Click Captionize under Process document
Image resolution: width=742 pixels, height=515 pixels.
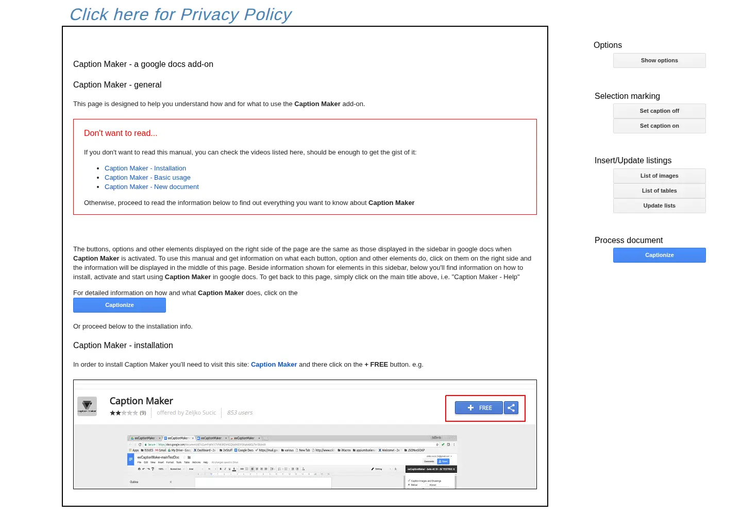pos(660,255)
